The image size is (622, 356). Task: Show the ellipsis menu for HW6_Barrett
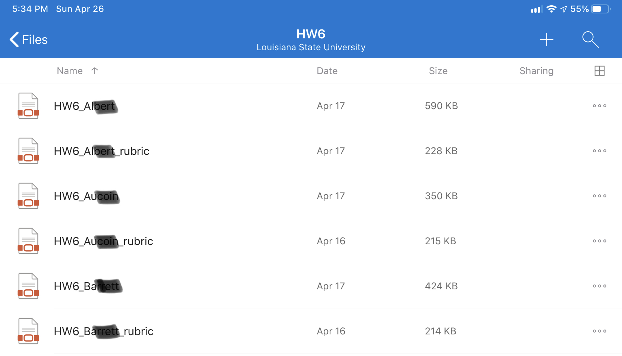point(600,286)
